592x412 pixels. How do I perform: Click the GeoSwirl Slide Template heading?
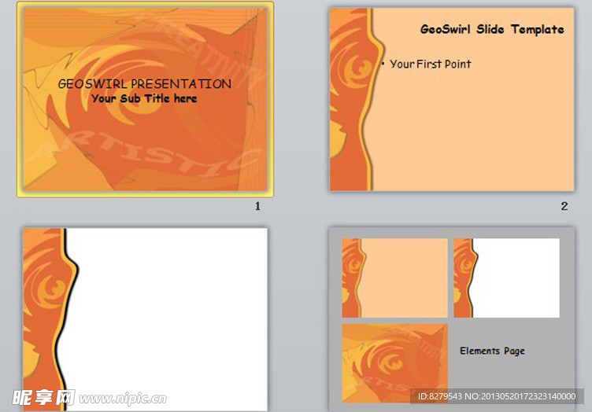coord(492,29)
